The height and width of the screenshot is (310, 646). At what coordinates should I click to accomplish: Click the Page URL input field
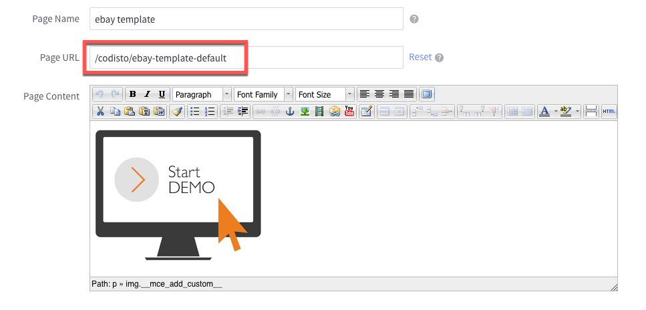(x=247, y=57)
